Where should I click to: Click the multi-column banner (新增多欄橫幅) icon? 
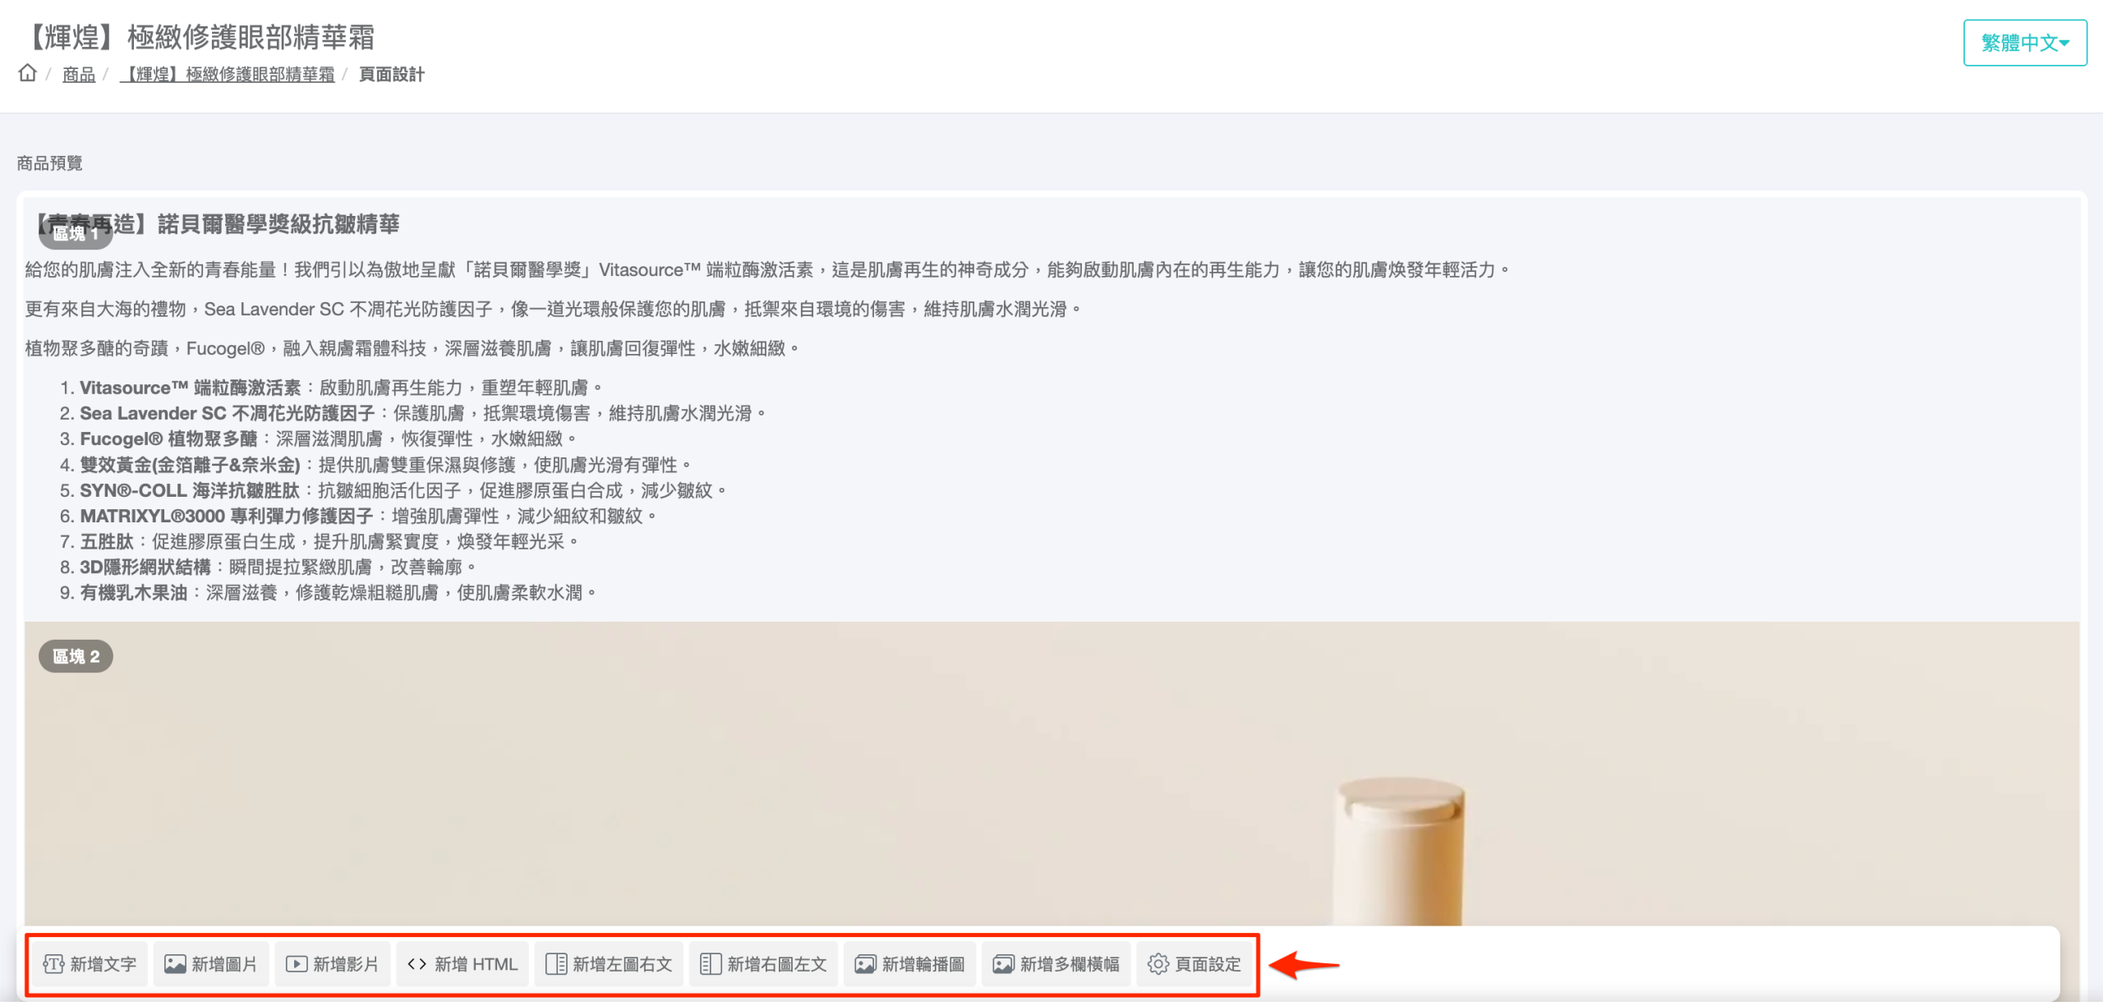1003,964
